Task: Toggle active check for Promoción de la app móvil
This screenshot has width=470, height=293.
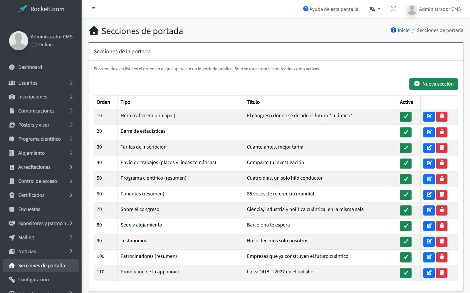Action: [x=406, y=273]
